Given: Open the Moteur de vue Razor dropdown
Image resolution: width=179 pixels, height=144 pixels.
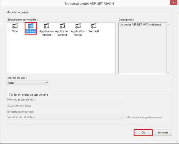Looking at the screenshot, I should click(x=28, y=83).
